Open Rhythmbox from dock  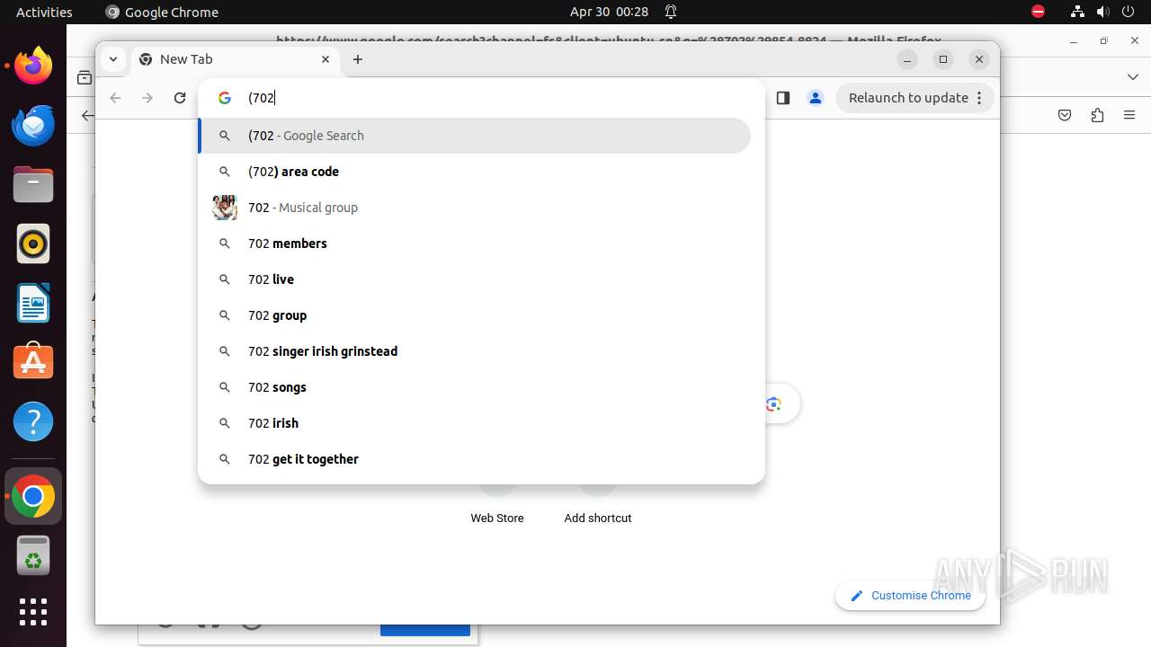[33, 244]
